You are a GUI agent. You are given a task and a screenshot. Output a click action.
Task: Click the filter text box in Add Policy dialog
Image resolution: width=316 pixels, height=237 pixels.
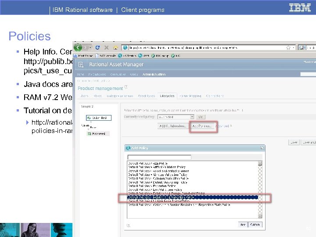pos(159,157)
